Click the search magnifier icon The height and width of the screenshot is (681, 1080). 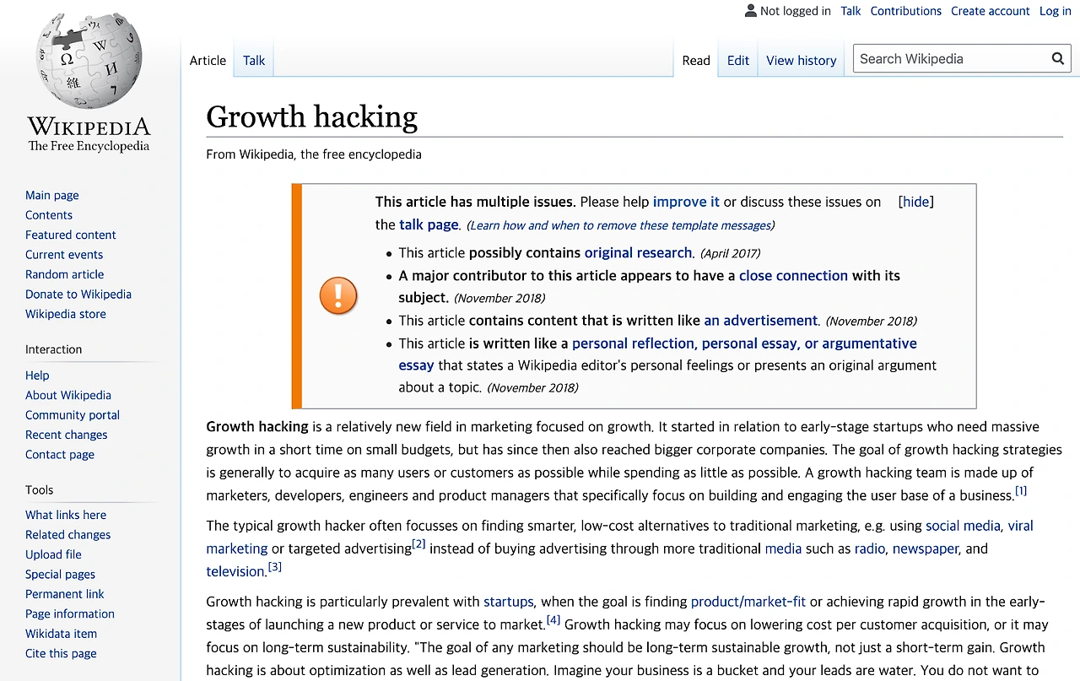click(x=1058, y=59)
